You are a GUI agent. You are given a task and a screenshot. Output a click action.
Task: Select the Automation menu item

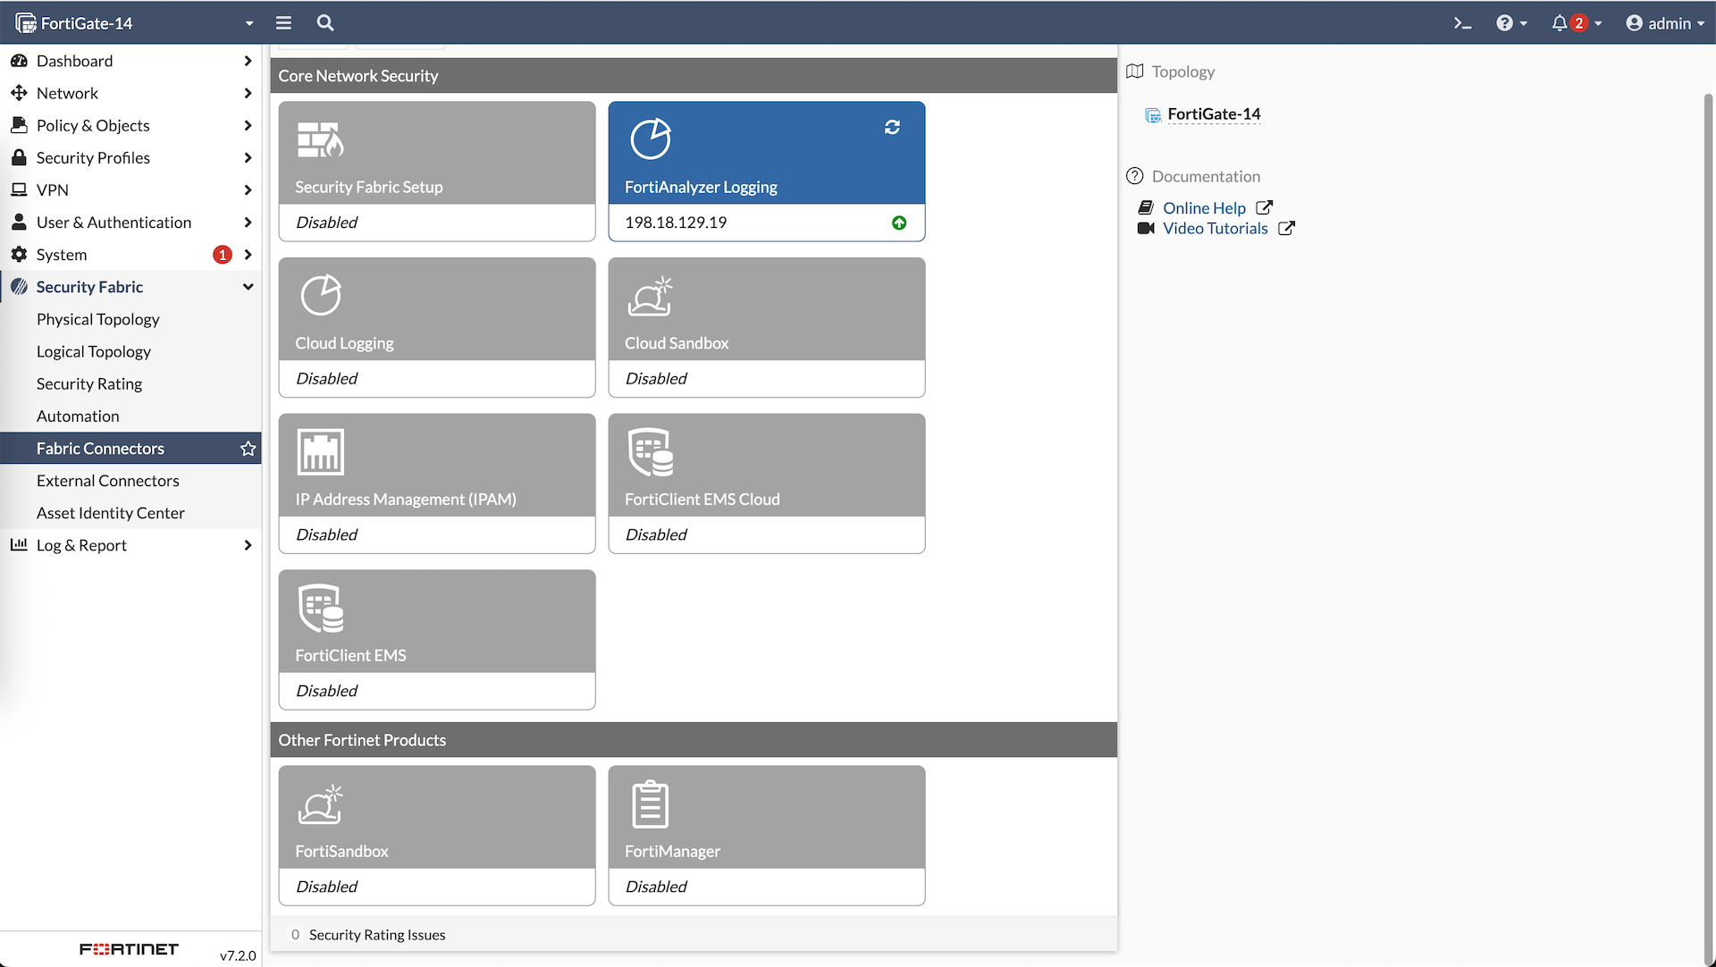coord(78,416)
